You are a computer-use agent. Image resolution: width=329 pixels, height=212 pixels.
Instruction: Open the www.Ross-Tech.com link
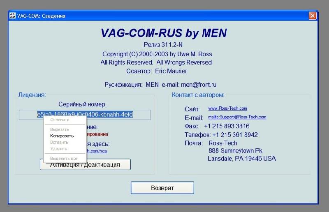coord(227,108)
